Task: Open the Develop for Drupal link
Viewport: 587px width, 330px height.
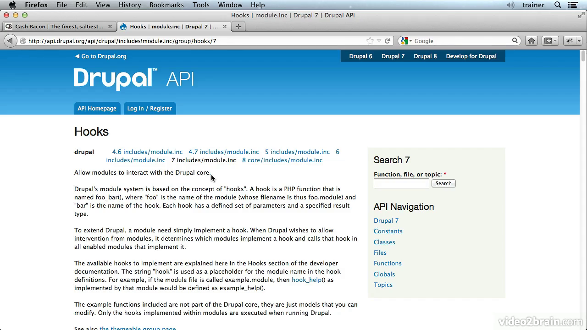Action: 471,56
